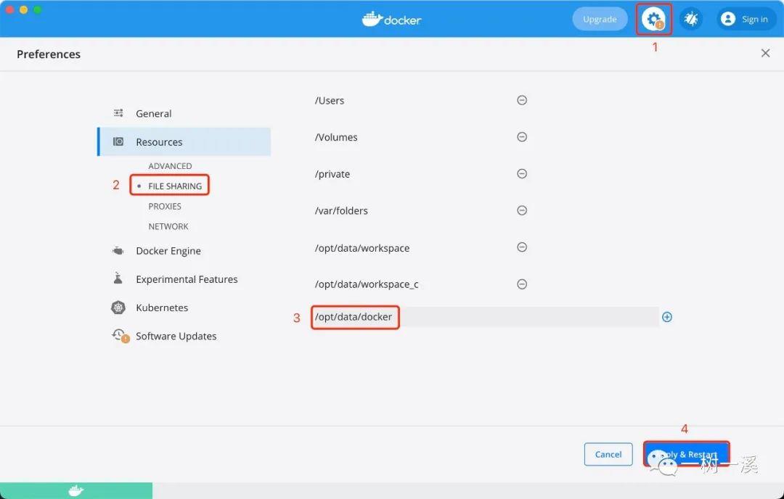This screenshot has height=499, width=784.
Task: Open Docker settings via gear icon
Action: [652, 19]
